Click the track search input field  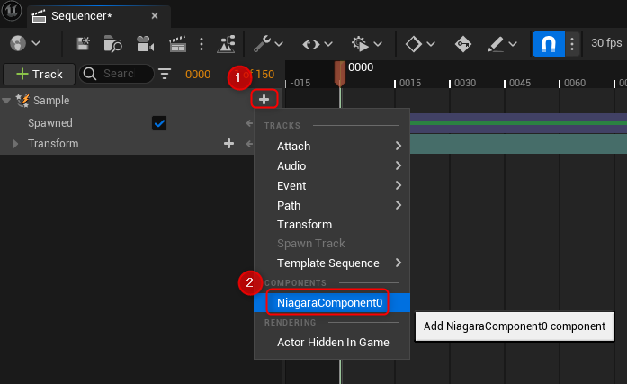117,74
